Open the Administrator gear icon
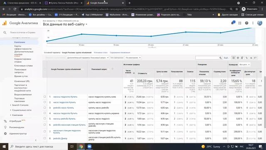 5,133
